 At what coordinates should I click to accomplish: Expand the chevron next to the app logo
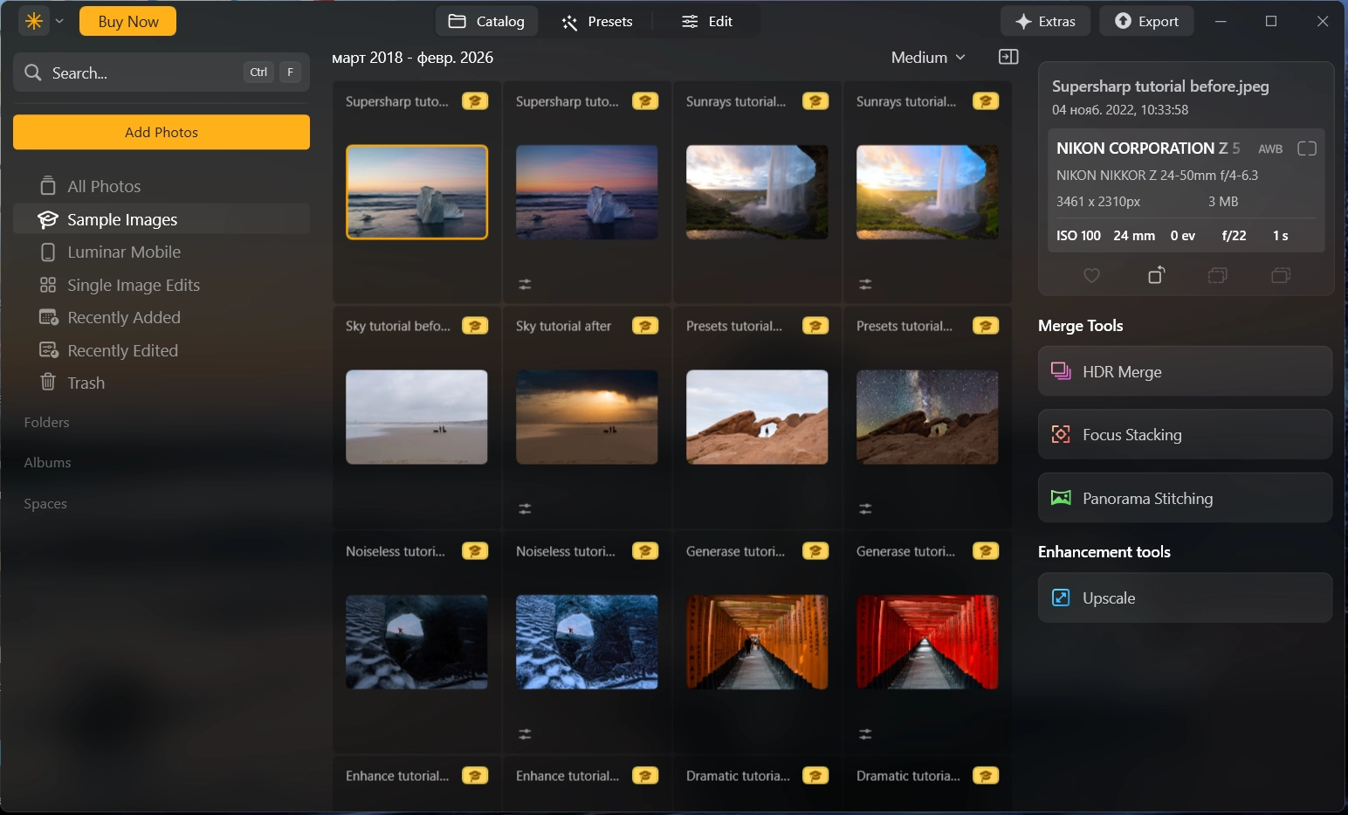pos(59,21)
